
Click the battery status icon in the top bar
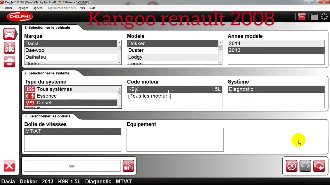click(314, 17)
